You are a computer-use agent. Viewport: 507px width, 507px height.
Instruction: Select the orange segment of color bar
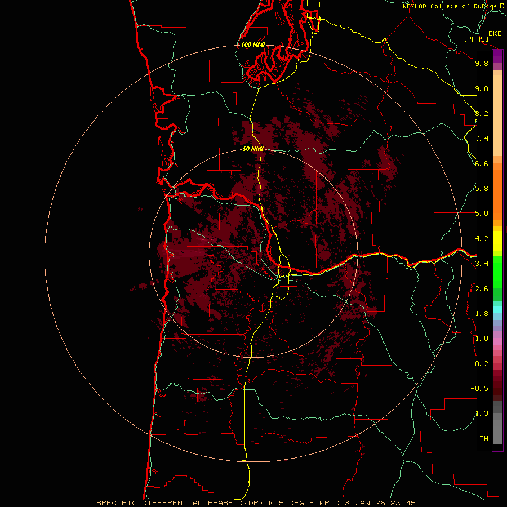497,195
